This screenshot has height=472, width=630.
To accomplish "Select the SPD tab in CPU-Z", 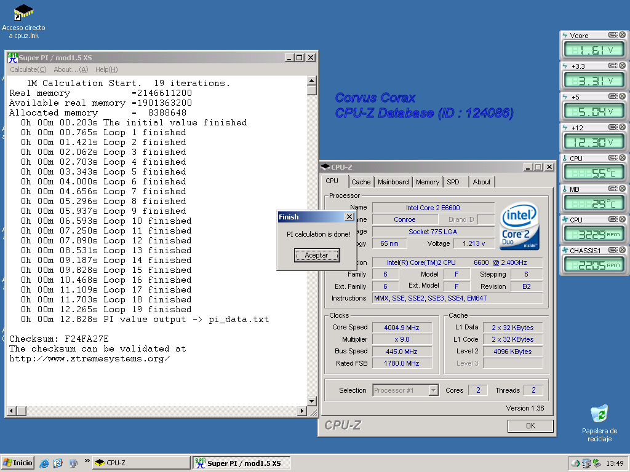I will pos(453,182).
